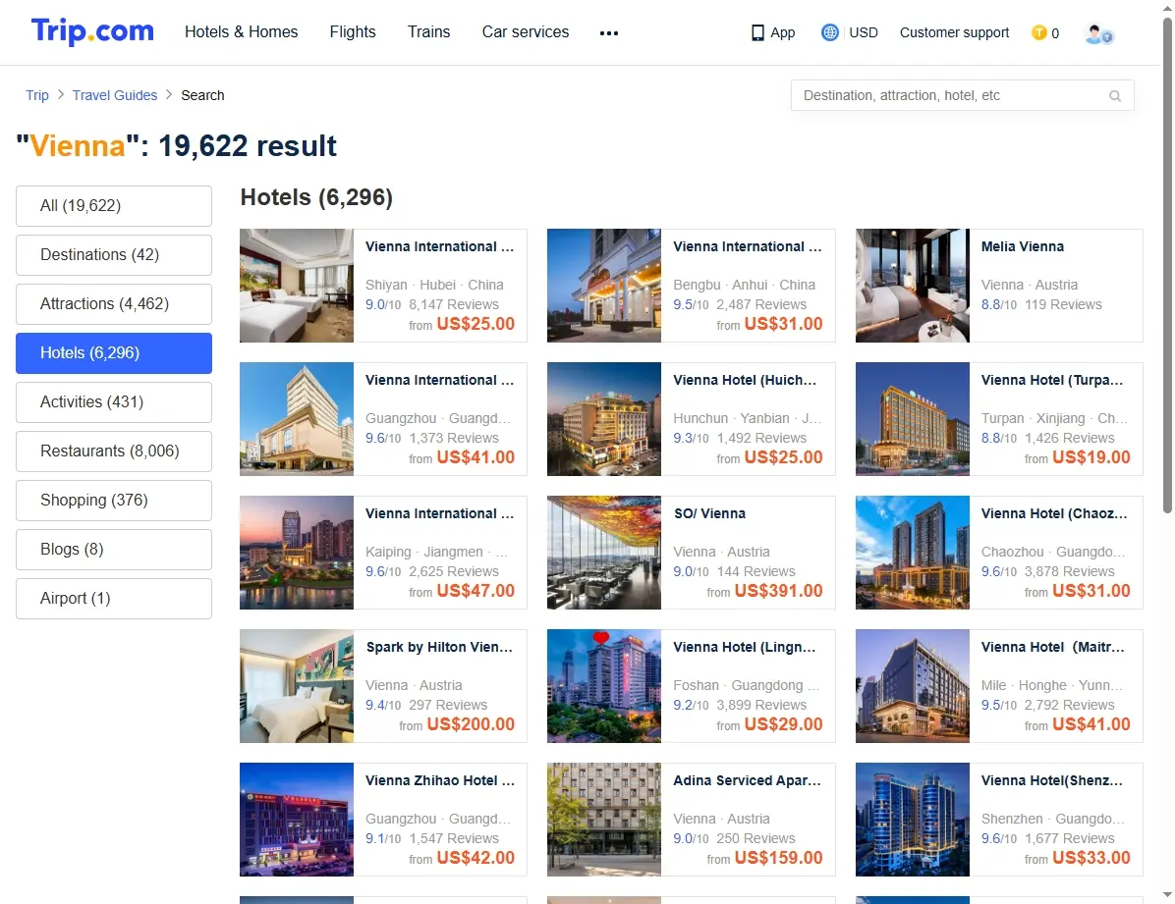Viewport: 1175px width, 904px height.
Task: Click Spark by Hilton Vienna title
Action: click(439, 647)
